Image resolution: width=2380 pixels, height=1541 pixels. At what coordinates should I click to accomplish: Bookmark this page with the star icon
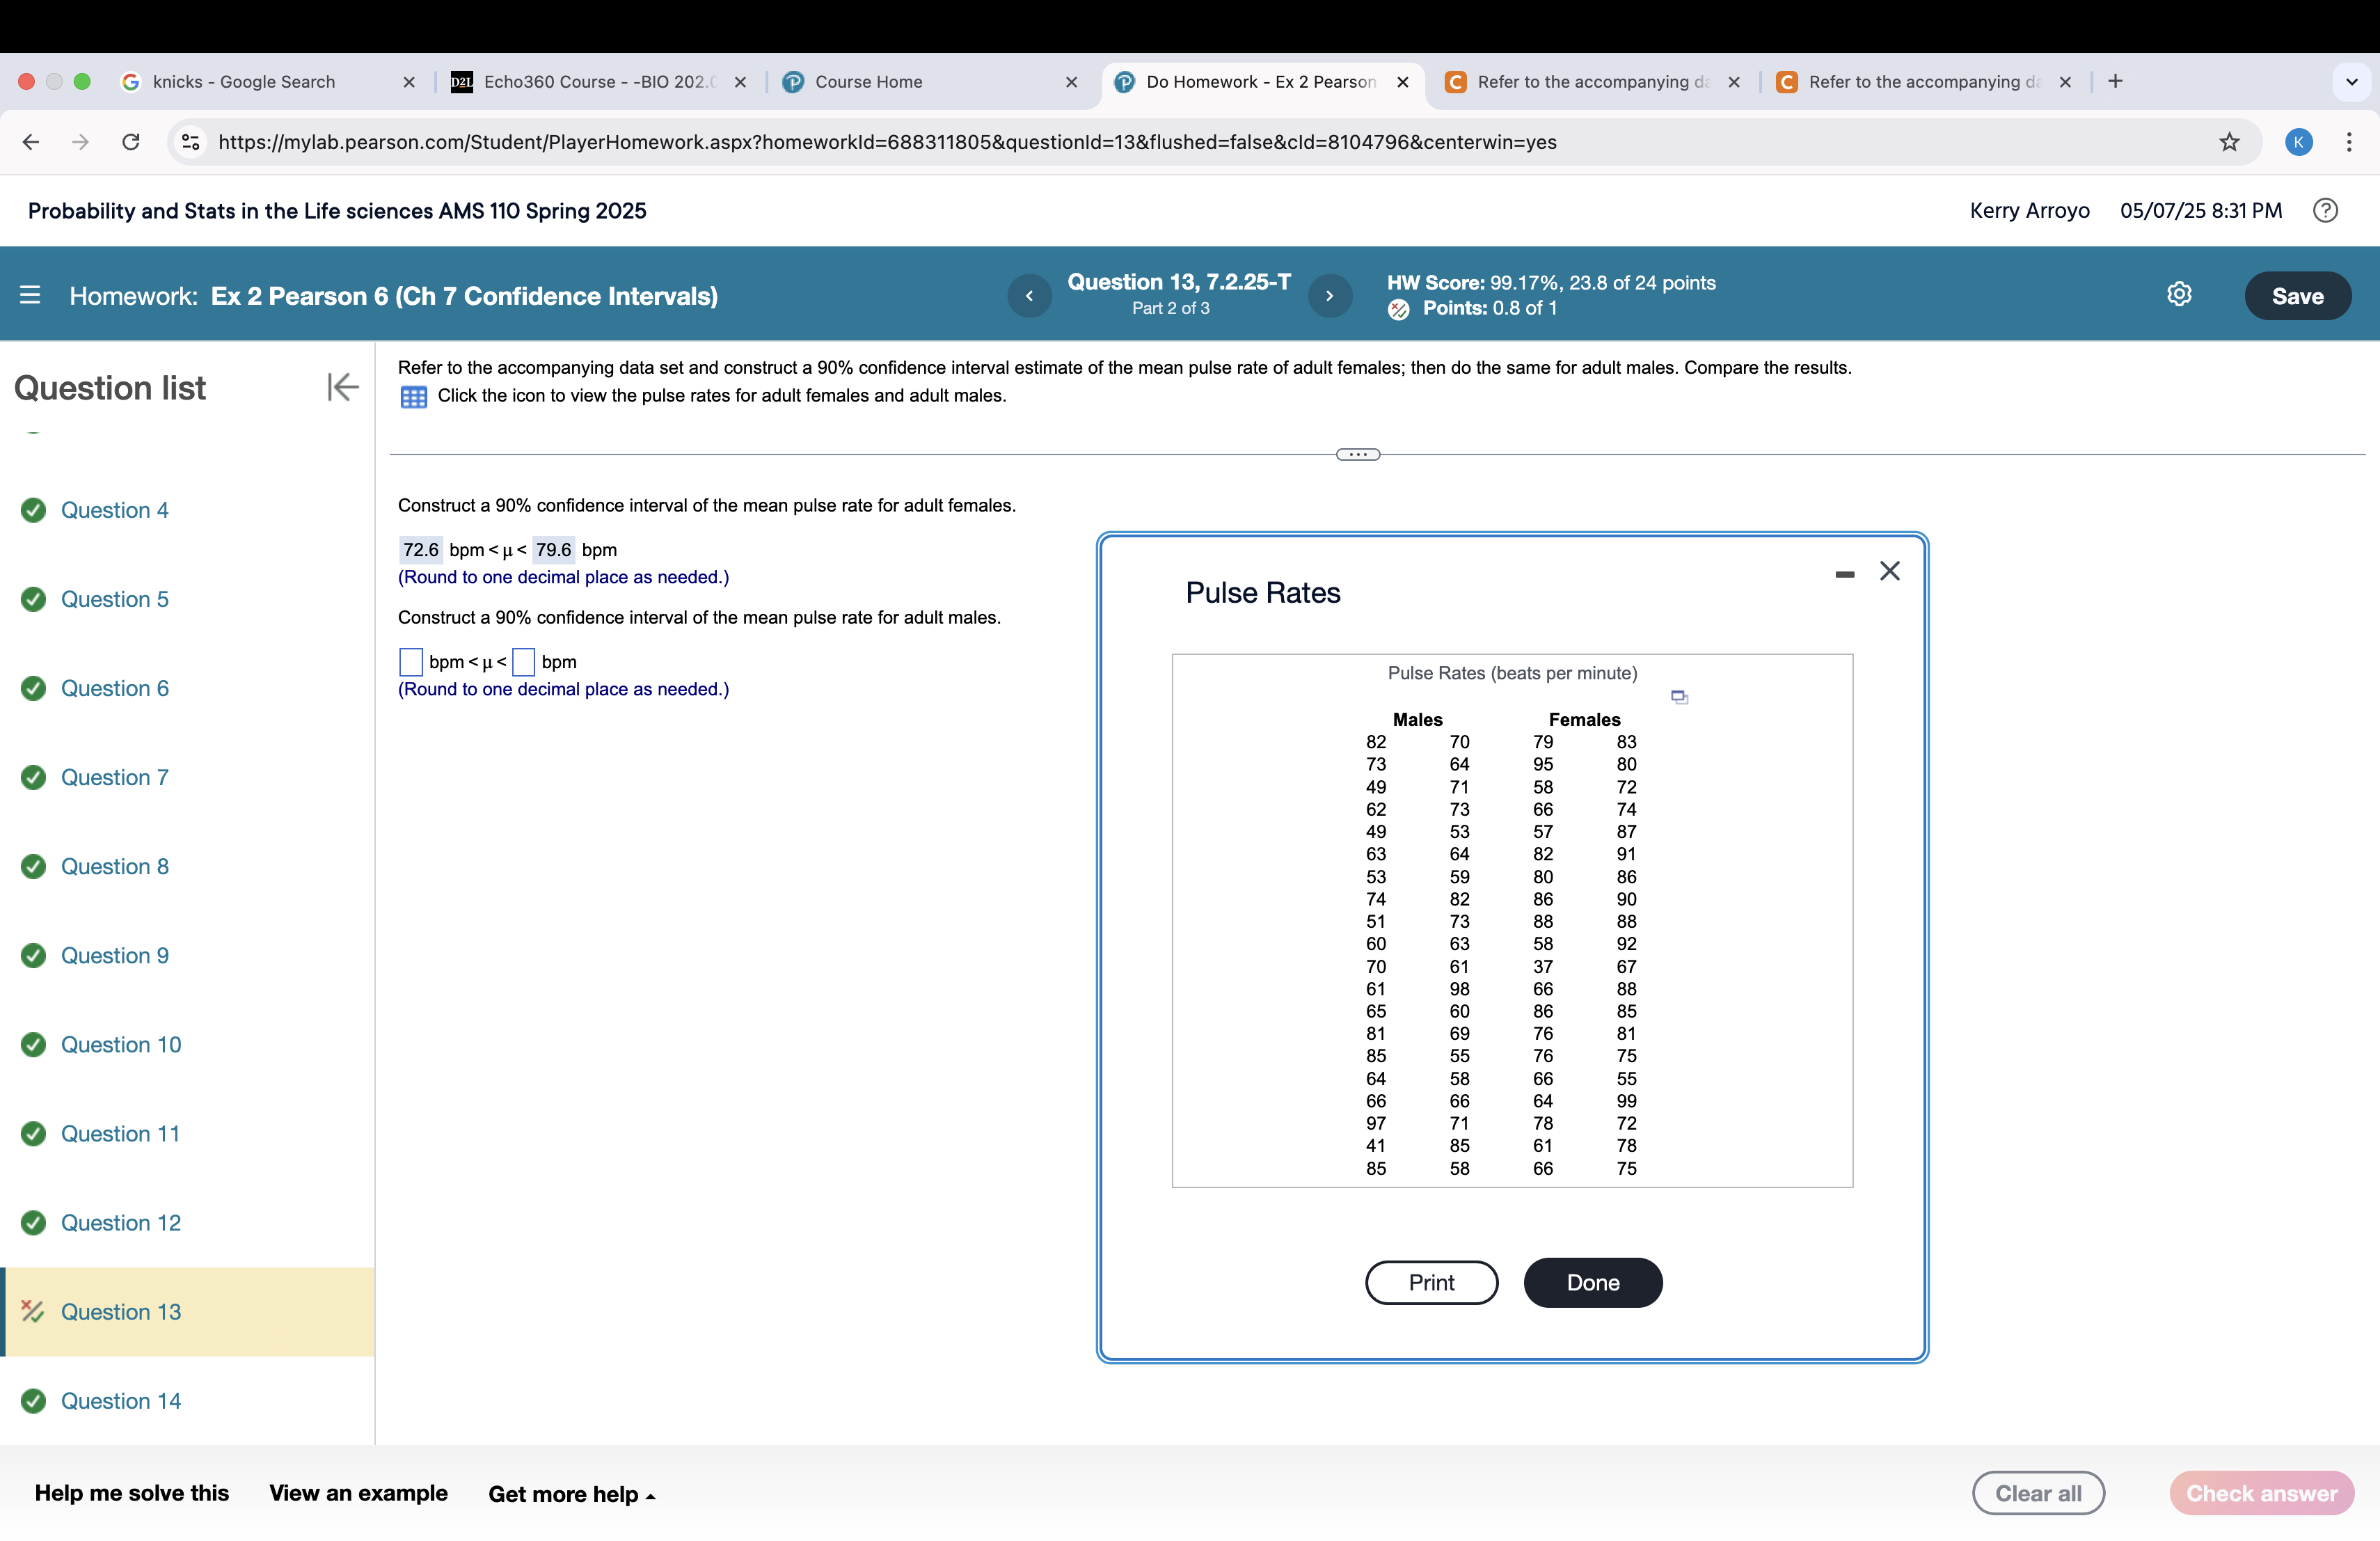[x=2229, y=142]
